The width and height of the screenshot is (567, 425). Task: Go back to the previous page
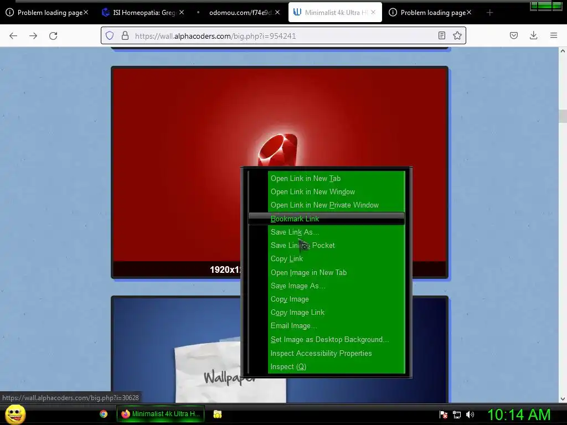pos(13,36)
